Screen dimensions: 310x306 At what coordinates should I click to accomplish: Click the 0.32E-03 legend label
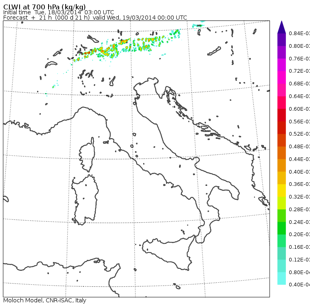click(x=299, y=197)
